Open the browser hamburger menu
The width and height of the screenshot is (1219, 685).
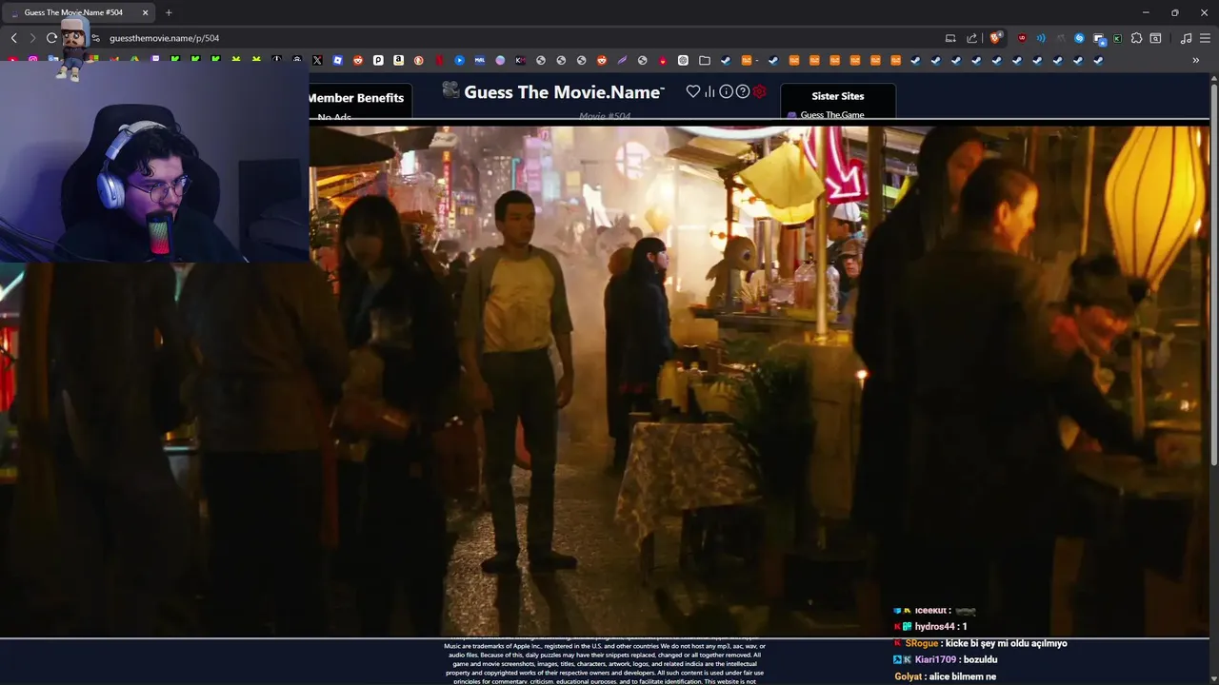[x=1205, y=38]
